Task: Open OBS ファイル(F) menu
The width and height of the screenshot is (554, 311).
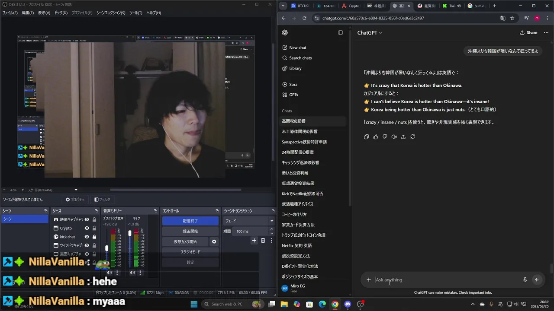Action: tap(10, 13)
